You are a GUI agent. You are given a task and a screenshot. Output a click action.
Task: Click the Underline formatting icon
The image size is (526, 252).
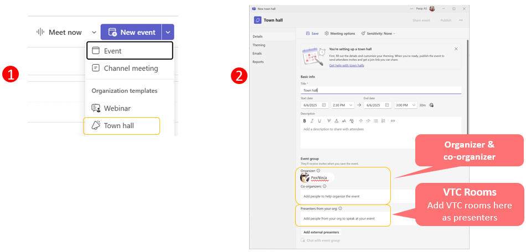(x=319, y=120)
